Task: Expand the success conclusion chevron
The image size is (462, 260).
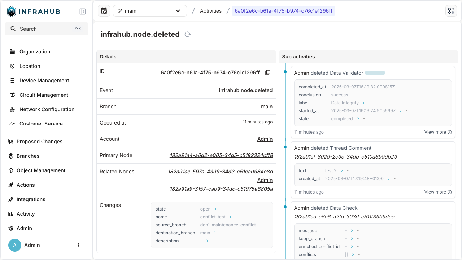Action: point(353,95)
